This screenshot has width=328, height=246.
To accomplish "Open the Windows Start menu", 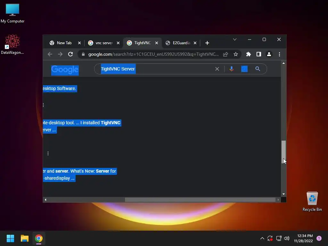I will 10,238.
